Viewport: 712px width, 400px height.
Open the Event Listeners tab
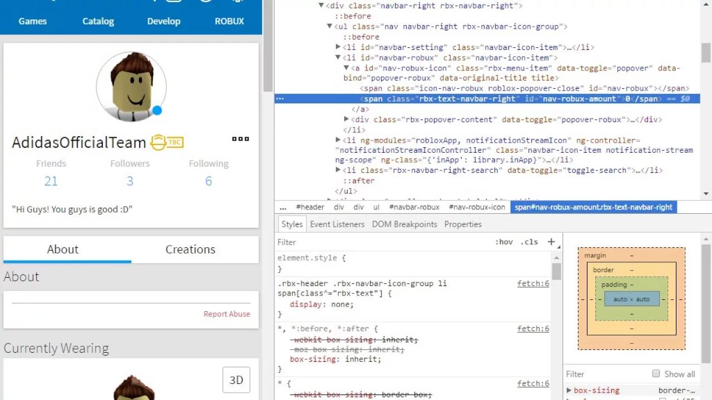(x=337, y=224)
